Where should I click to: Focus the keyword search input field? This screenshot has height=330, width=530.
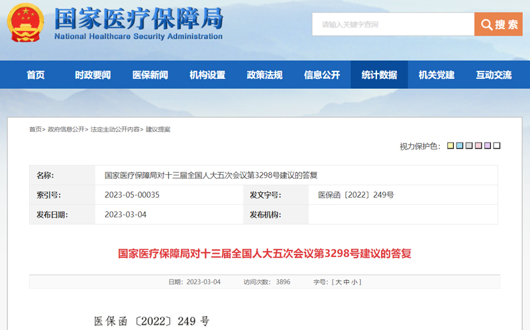pos(393,25)
